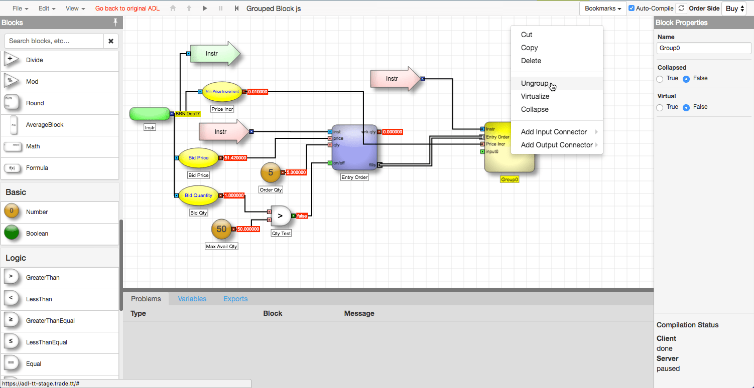This screenshot has width=754, height=388.
Task: Select the GreaterThan block icon
Action: point(11,277)
